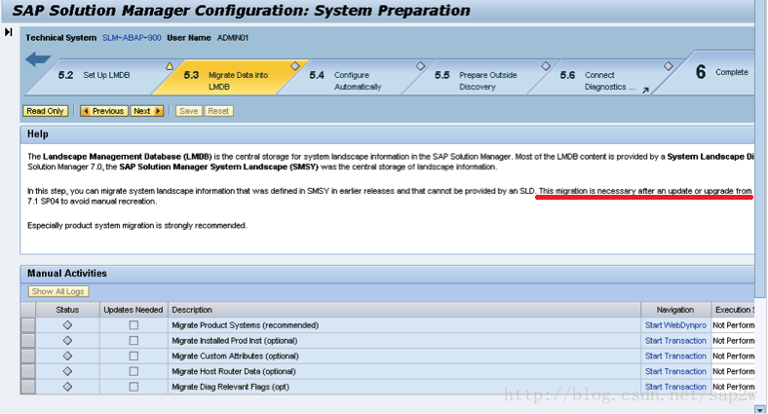Screen dimensions: 768x414
Task: Click the Updates Needed column header
Action: (134, 310)
